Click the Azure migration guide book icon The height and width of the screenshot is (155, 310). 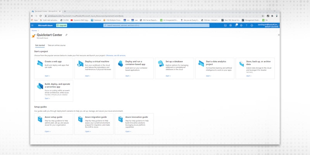point(80,119)
